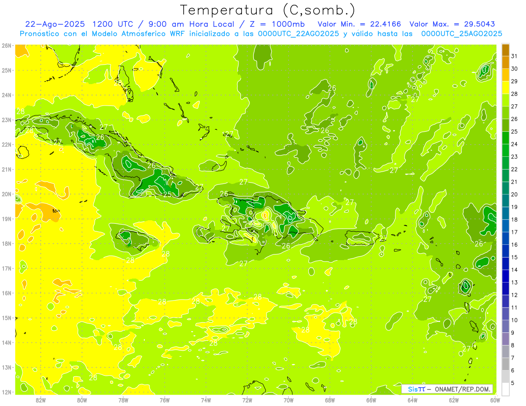526x406 pixels.
Task: Click the 78W longitude axis label
Action: tap(123, 400)
